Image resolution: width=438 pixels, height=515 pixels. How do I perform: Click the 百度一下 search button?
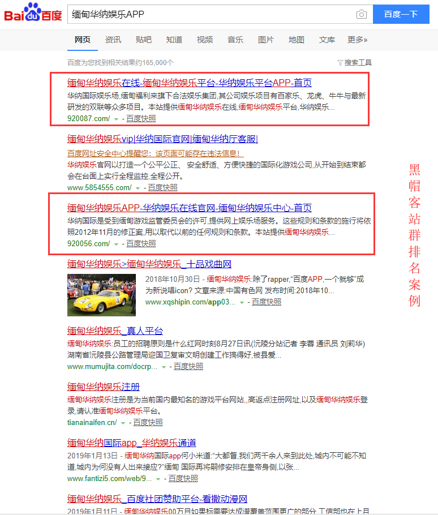[x=401, y=14]
